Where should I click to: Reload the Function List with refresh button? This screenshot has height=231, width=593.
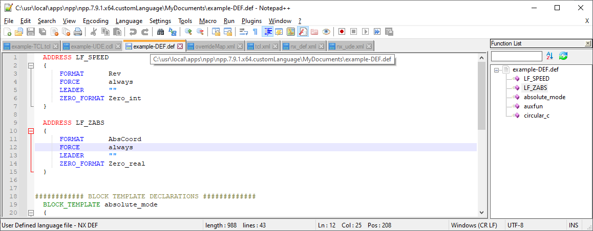563,56
